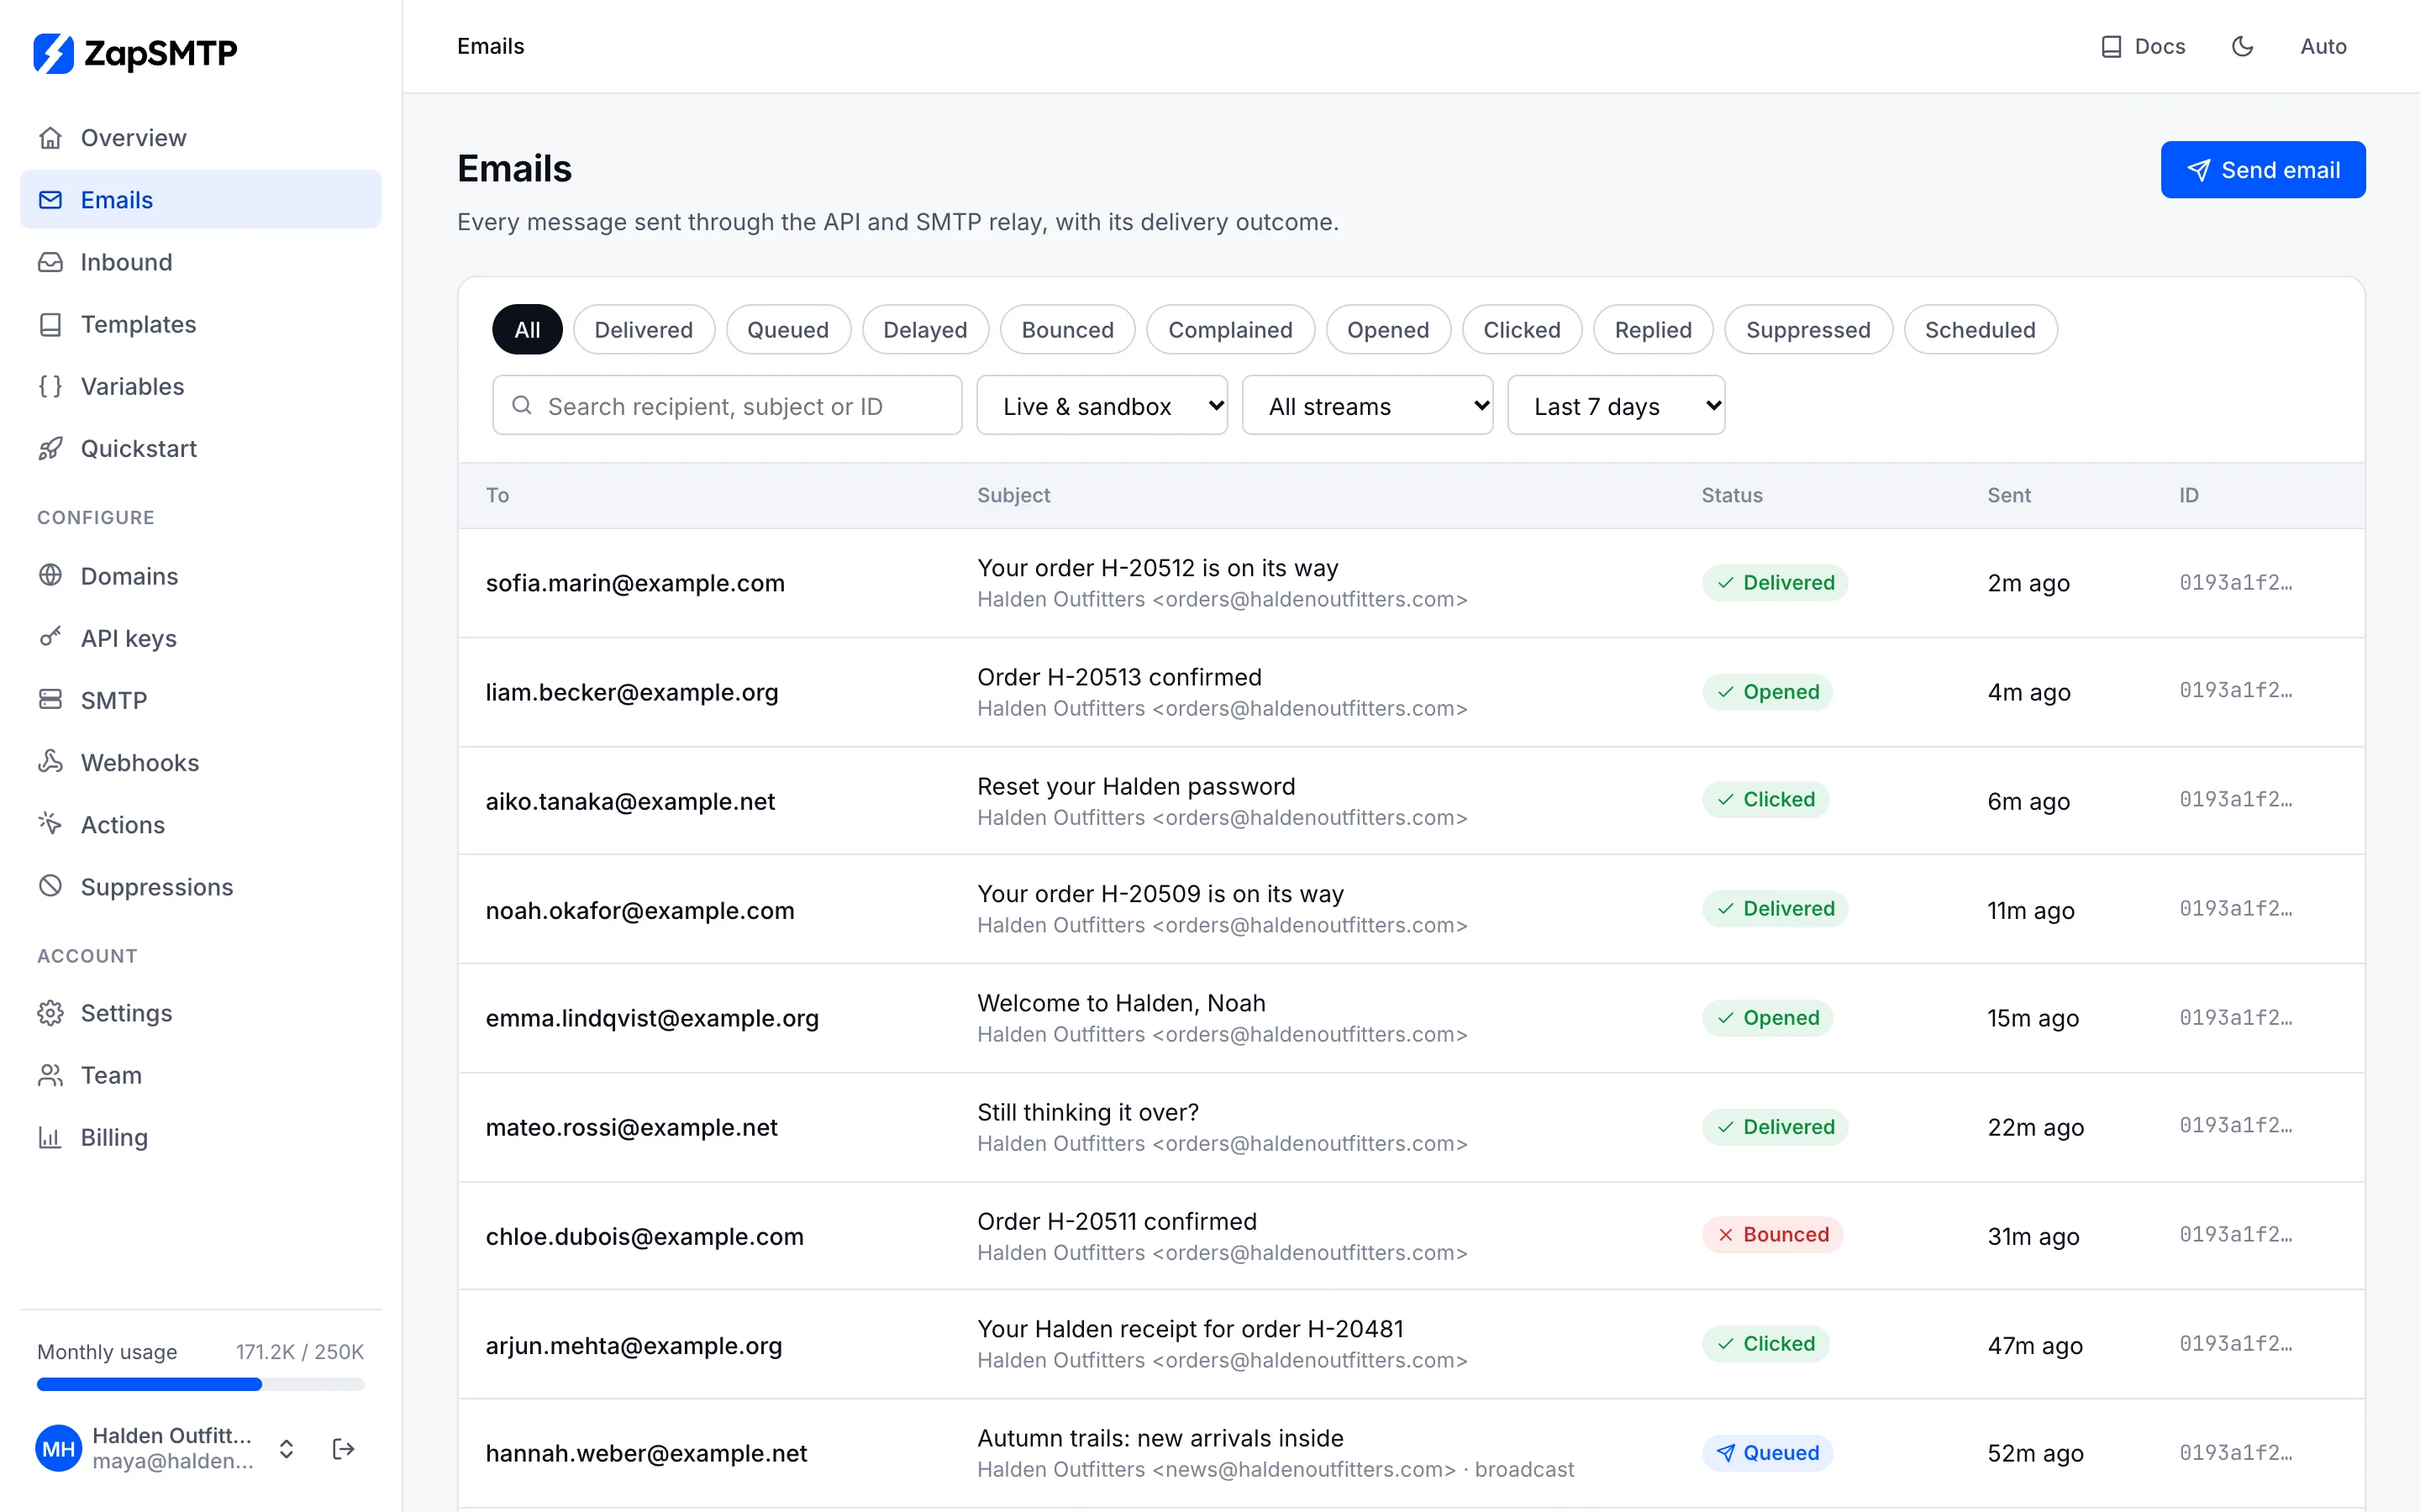Click the Emails envelope icon in sidebar

pyautogui.click(x=50, y=200)
